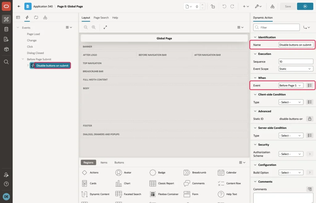
Task: Open the page selector dropdown
Action: (189, 6)
